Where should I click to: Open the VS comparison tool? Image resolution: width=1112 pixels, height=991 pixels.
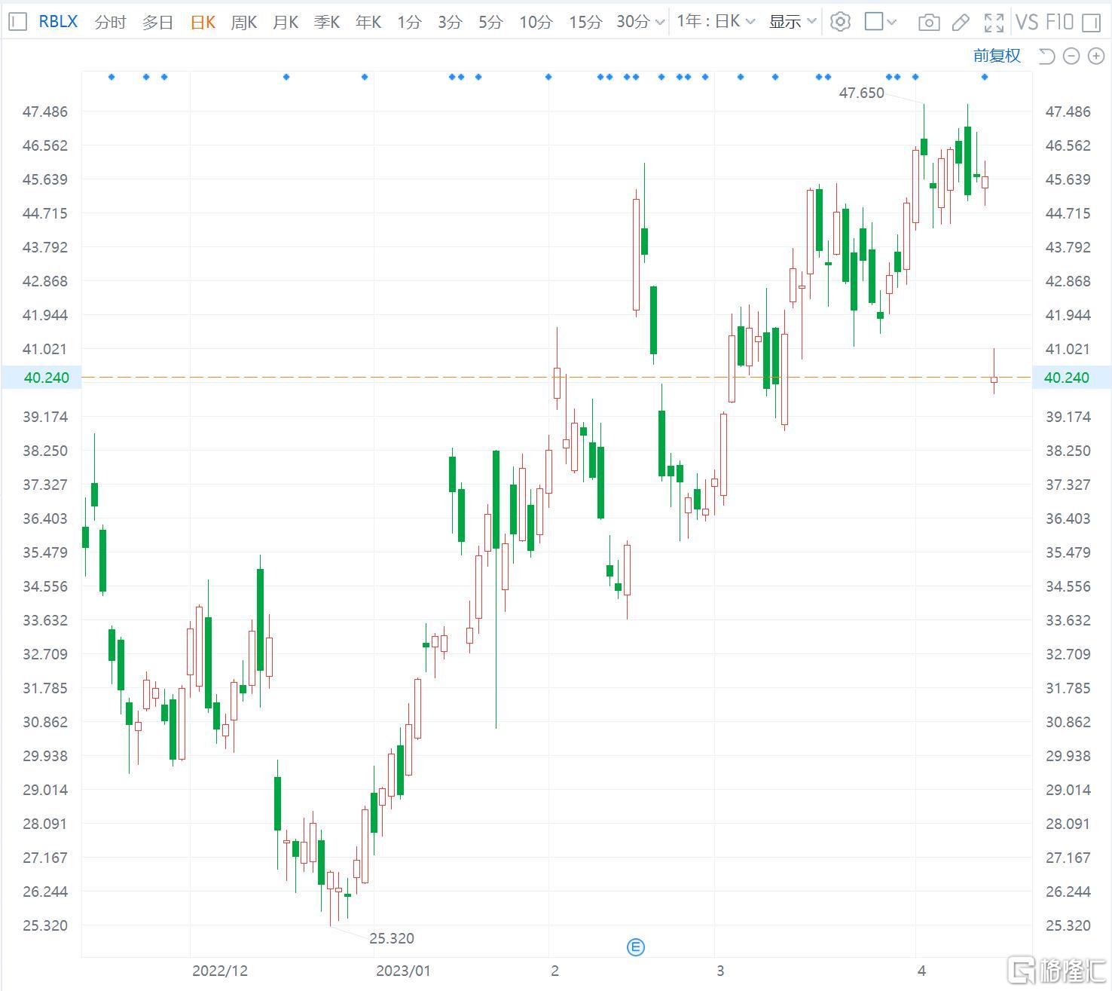tap(1027, 22)
